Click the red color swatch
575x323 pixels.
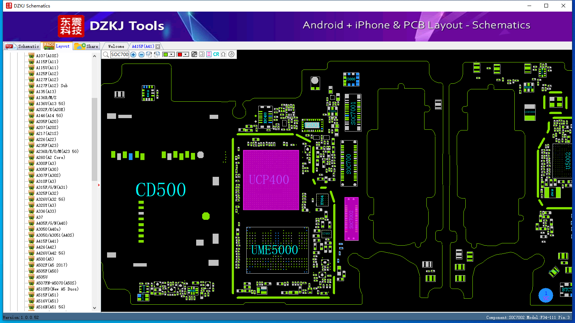pyautogui.click(x=180, y=55)
